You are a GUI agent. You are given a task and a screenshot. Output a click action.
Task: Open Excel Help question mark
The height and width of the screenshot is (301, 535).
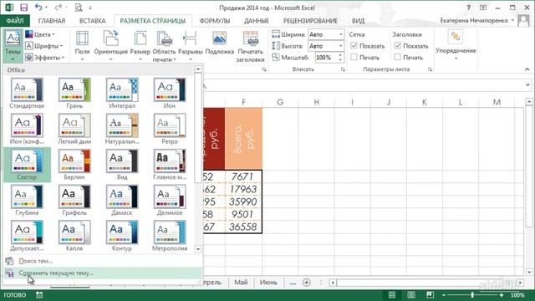pyautogui.click(x=468, y=8)
